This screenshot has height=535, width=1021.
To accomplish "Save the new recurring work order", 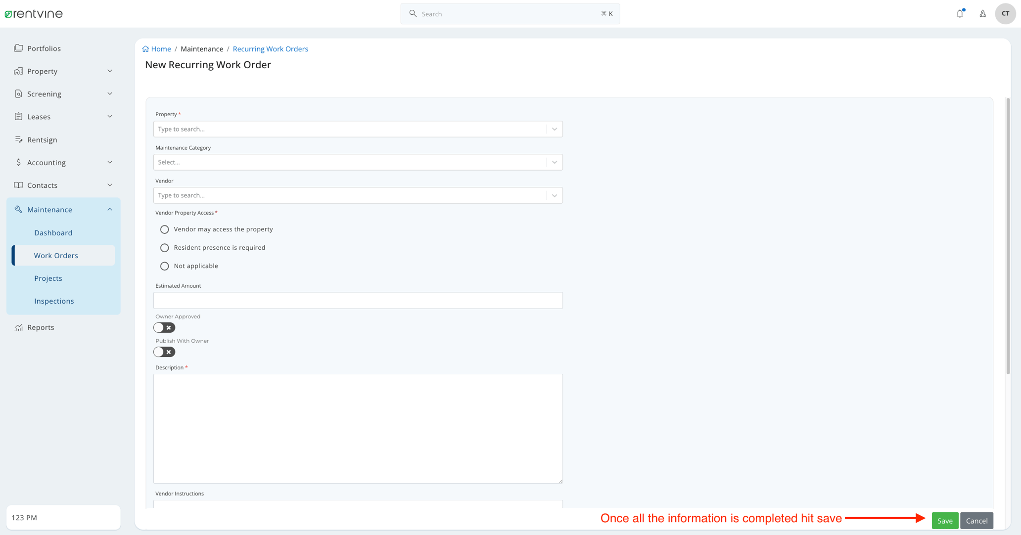I will point(944,520).
